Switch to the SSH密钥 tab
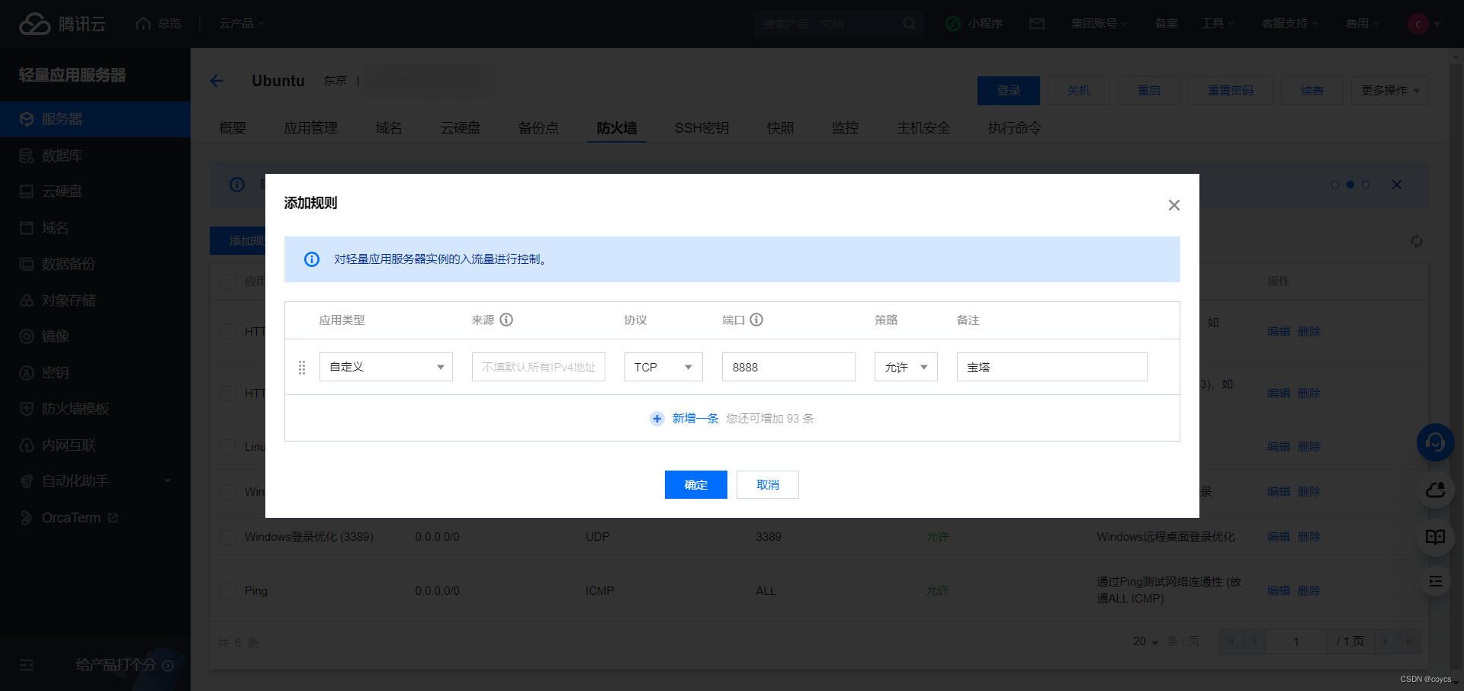Screen dimensions: 1464x691 [x=701, y=128]
